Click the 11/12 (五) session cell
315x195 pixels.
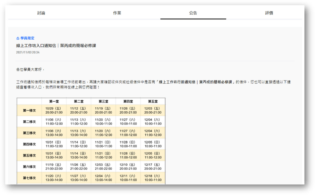coord(78,110)
